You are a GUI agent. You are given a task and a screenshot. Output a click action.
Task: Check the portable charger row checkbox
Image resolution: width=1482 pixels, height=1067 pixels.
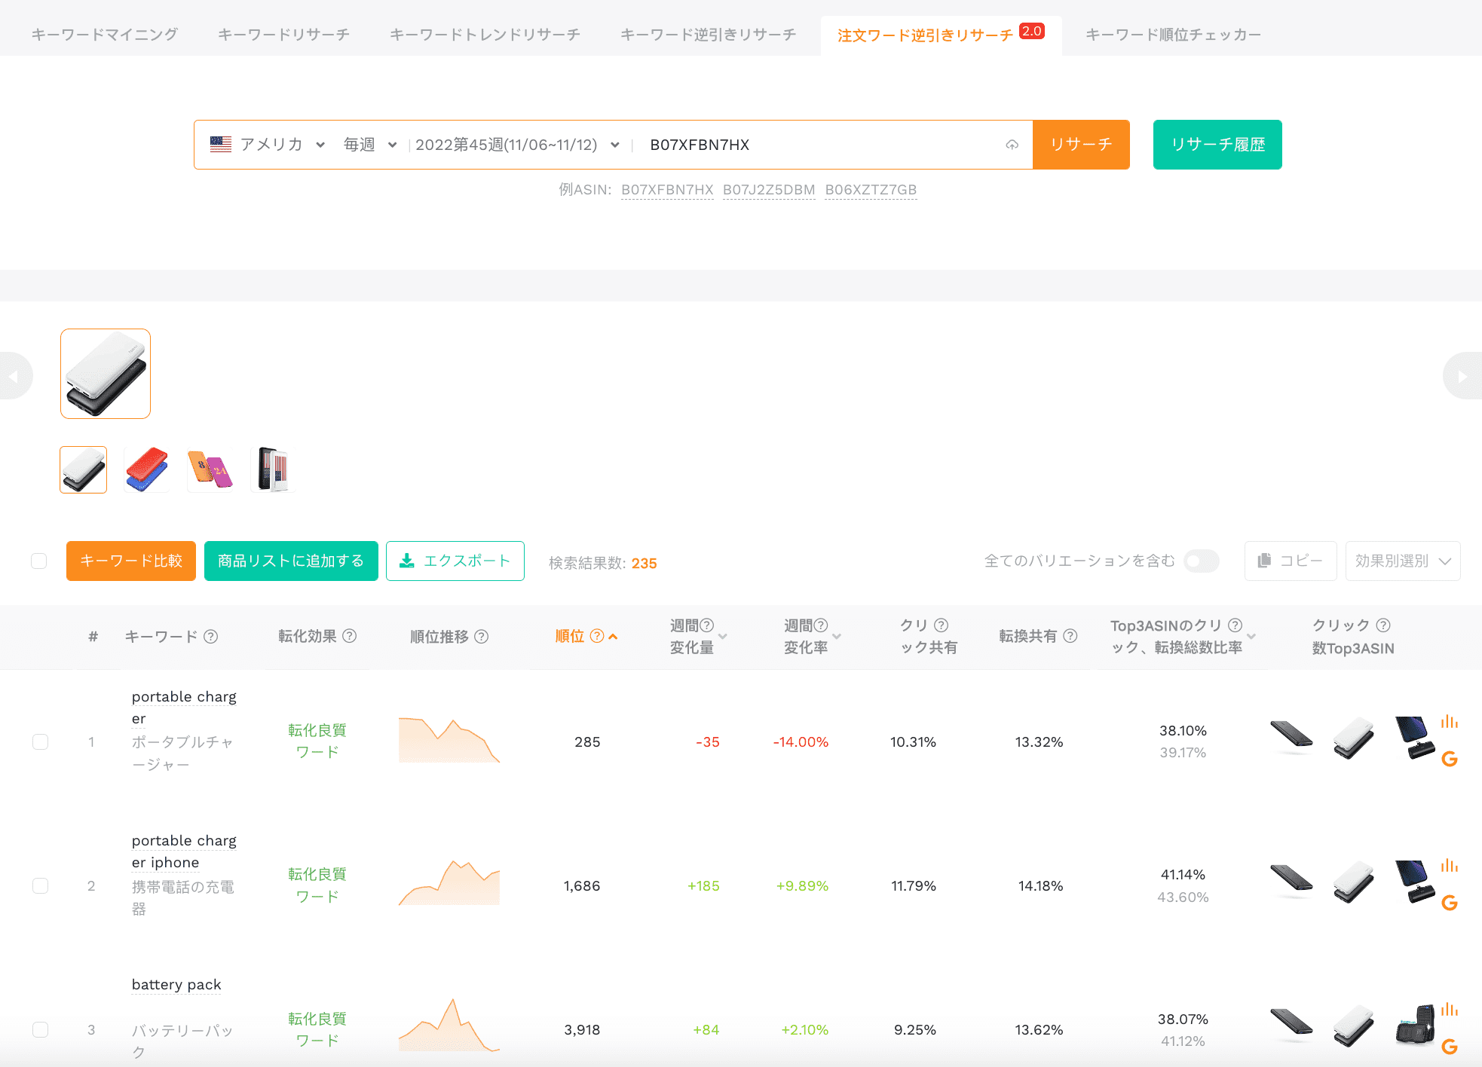(x=41, y=741)
